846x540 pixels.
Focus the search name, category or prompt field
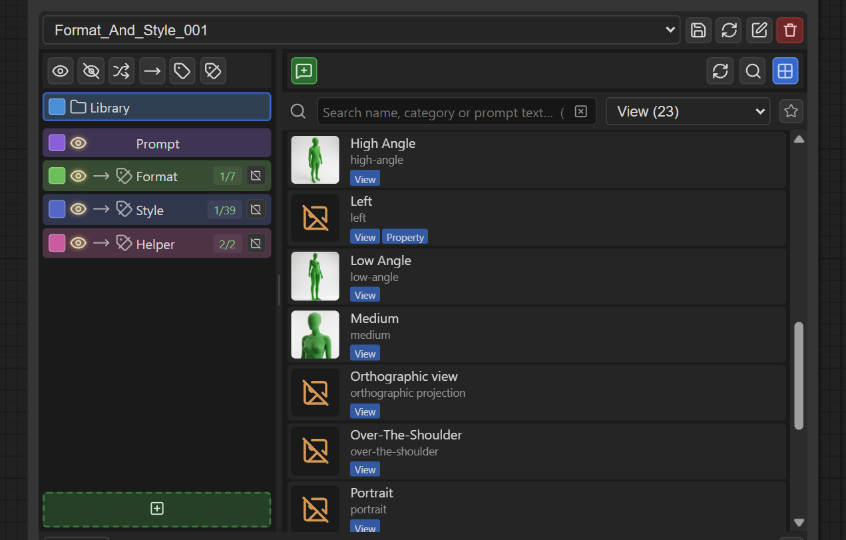(458, 112)
